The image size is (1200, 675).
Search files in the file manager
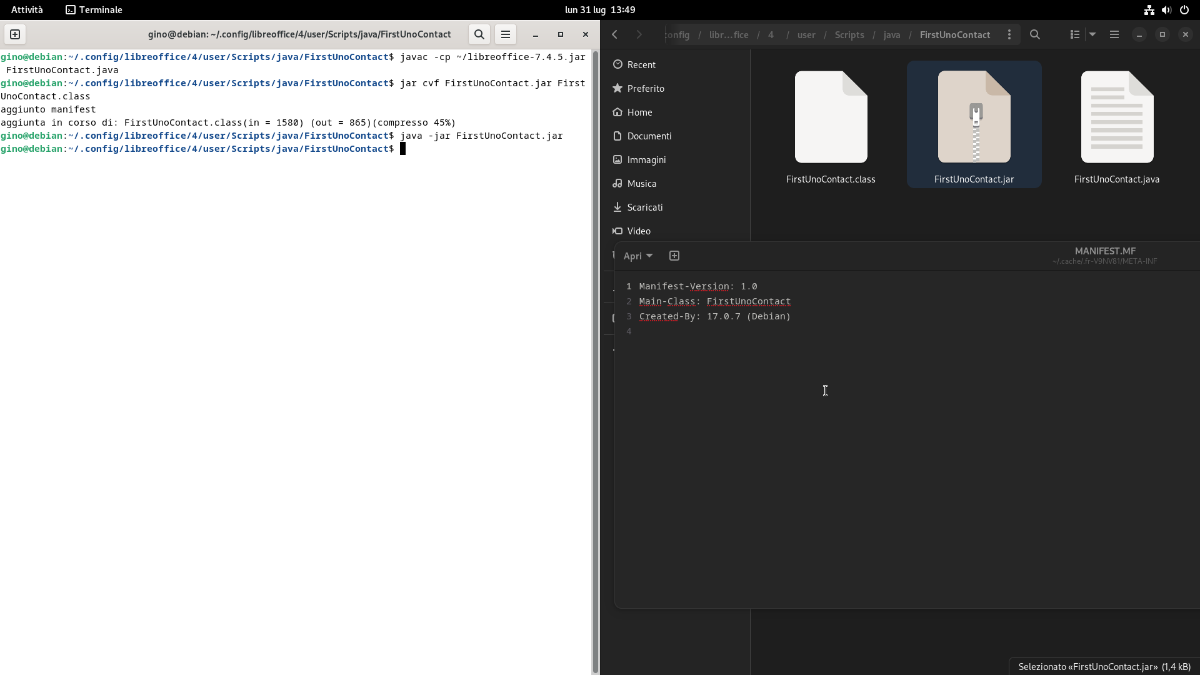(1035, 34)
